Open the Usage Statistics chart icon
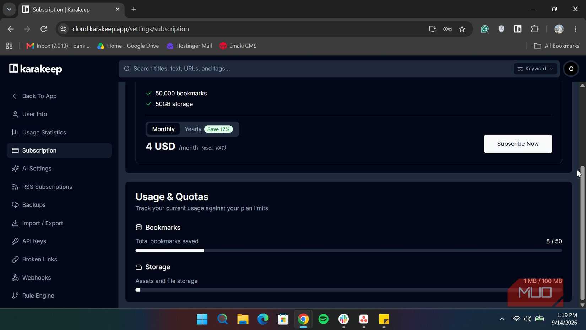Viewport: 586px width, 330px height. tap(15, 132)
